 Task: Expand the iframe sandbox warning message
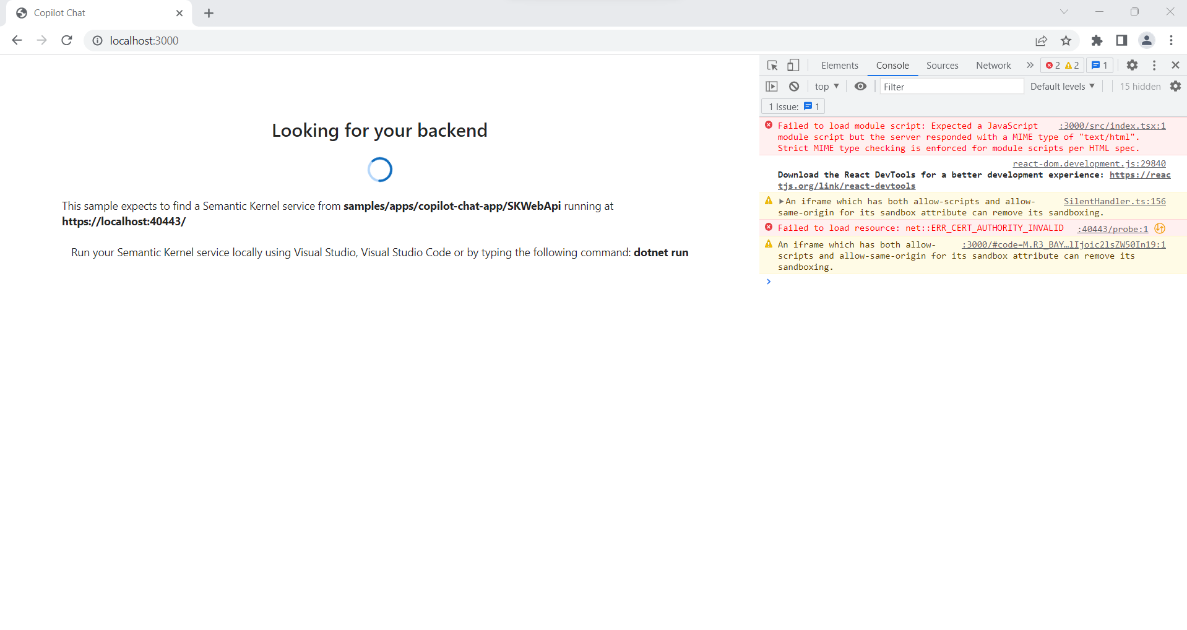pyautogui.click(x=781, y=201)
